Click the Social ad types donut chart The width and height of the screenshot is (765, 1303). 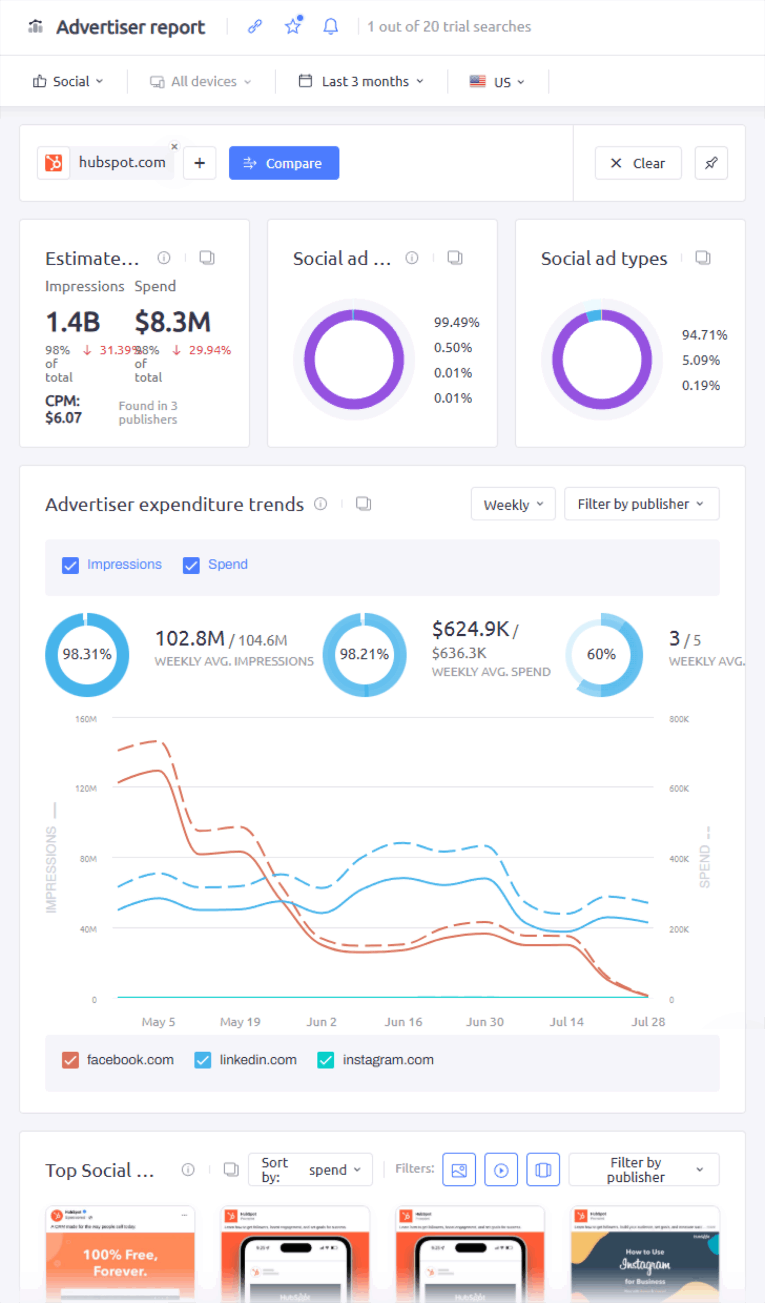(602, 359)
